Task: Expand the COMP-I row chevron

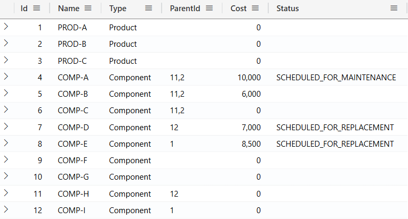Action: tap(6, 209)
